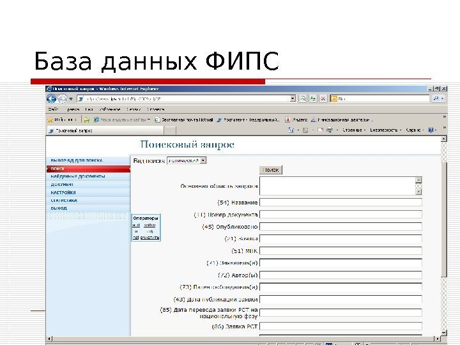Open НАСТРОЙКИ in sidebar

(x=88, y=192)
